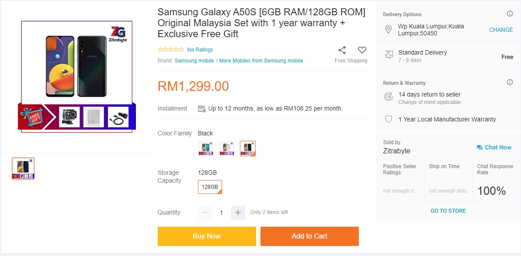This screenshot has width=521, height=256.
Task: Increase quantity with the plus button
Action: [x=238, y=213]
